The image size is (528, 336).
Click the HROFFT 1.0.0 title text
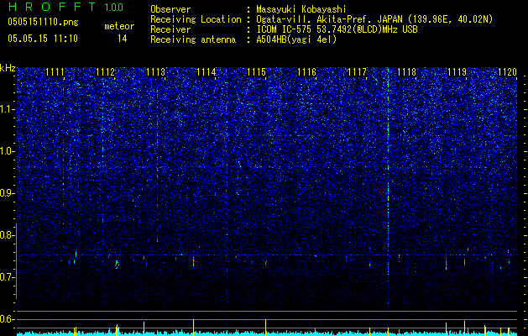pyautogui.click(x=65, y=7)
